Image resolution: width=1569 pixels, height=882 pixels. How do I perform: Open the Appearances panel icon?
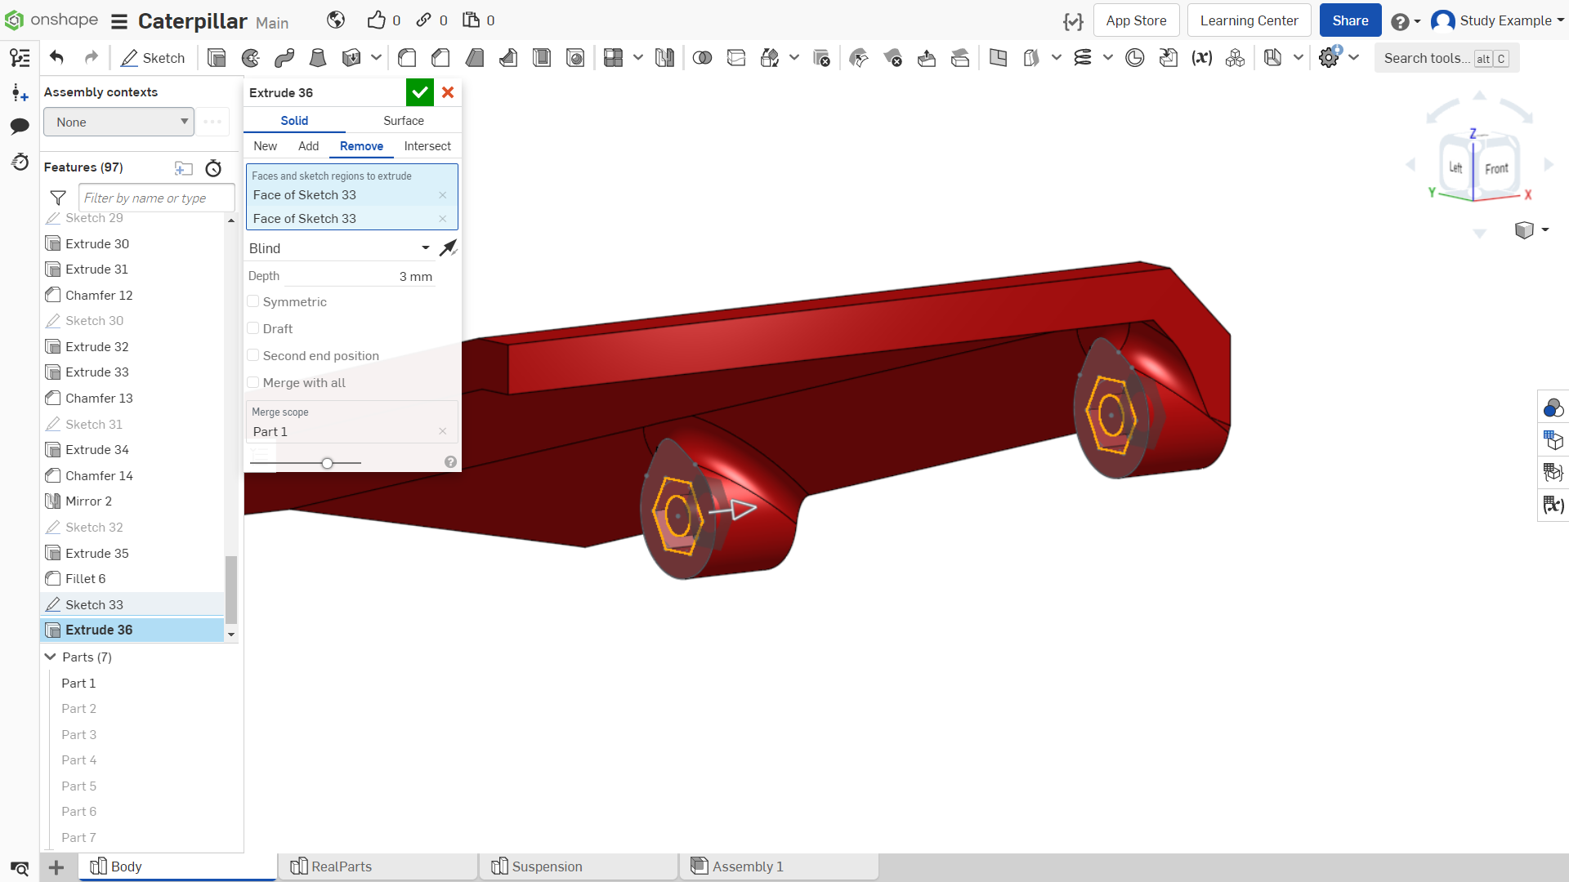(x=1553, y=408)
